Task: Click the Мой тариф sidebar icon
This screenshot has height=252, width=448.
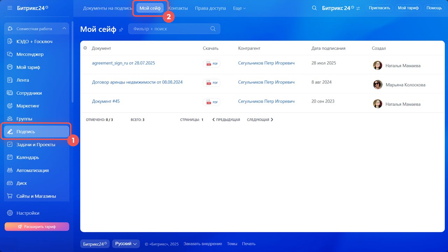Action: [x=10, y=67]
